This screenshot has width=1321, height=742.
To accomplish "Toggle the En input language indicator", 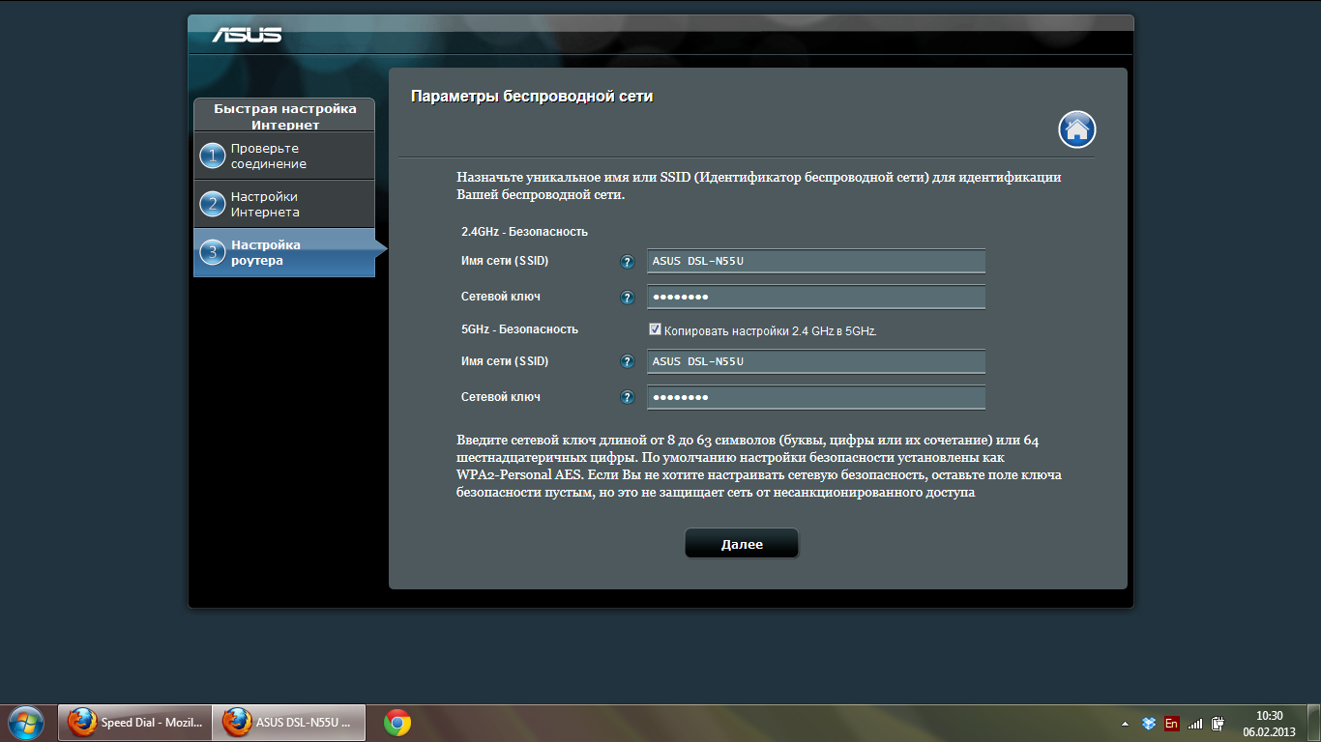I will (x=1172, y=723).
